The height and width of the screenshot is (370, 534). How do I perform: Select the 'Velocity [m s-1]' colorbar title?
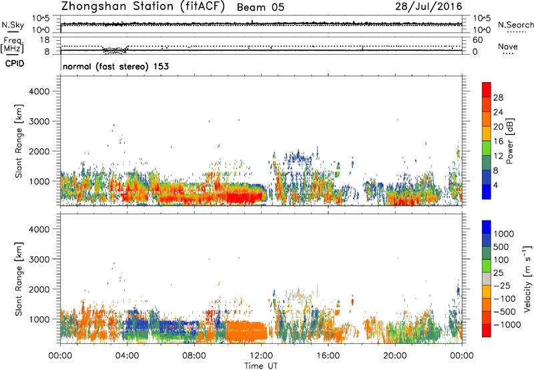(x=527, y=279)
